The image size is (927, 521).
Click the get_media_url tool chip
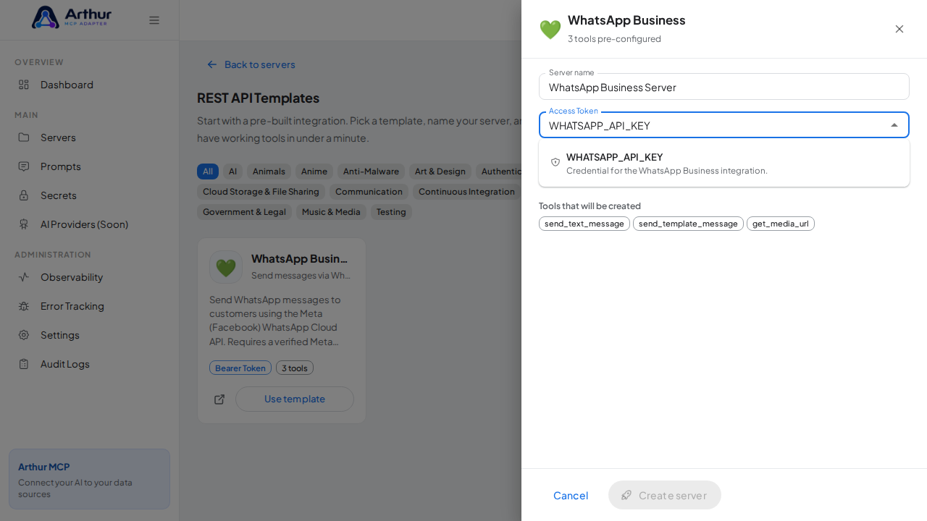pos(781,224)
